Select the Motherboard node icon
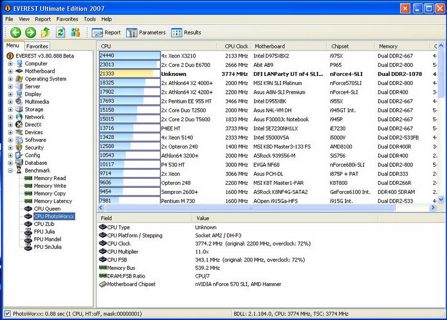 (x=20, y=71)
